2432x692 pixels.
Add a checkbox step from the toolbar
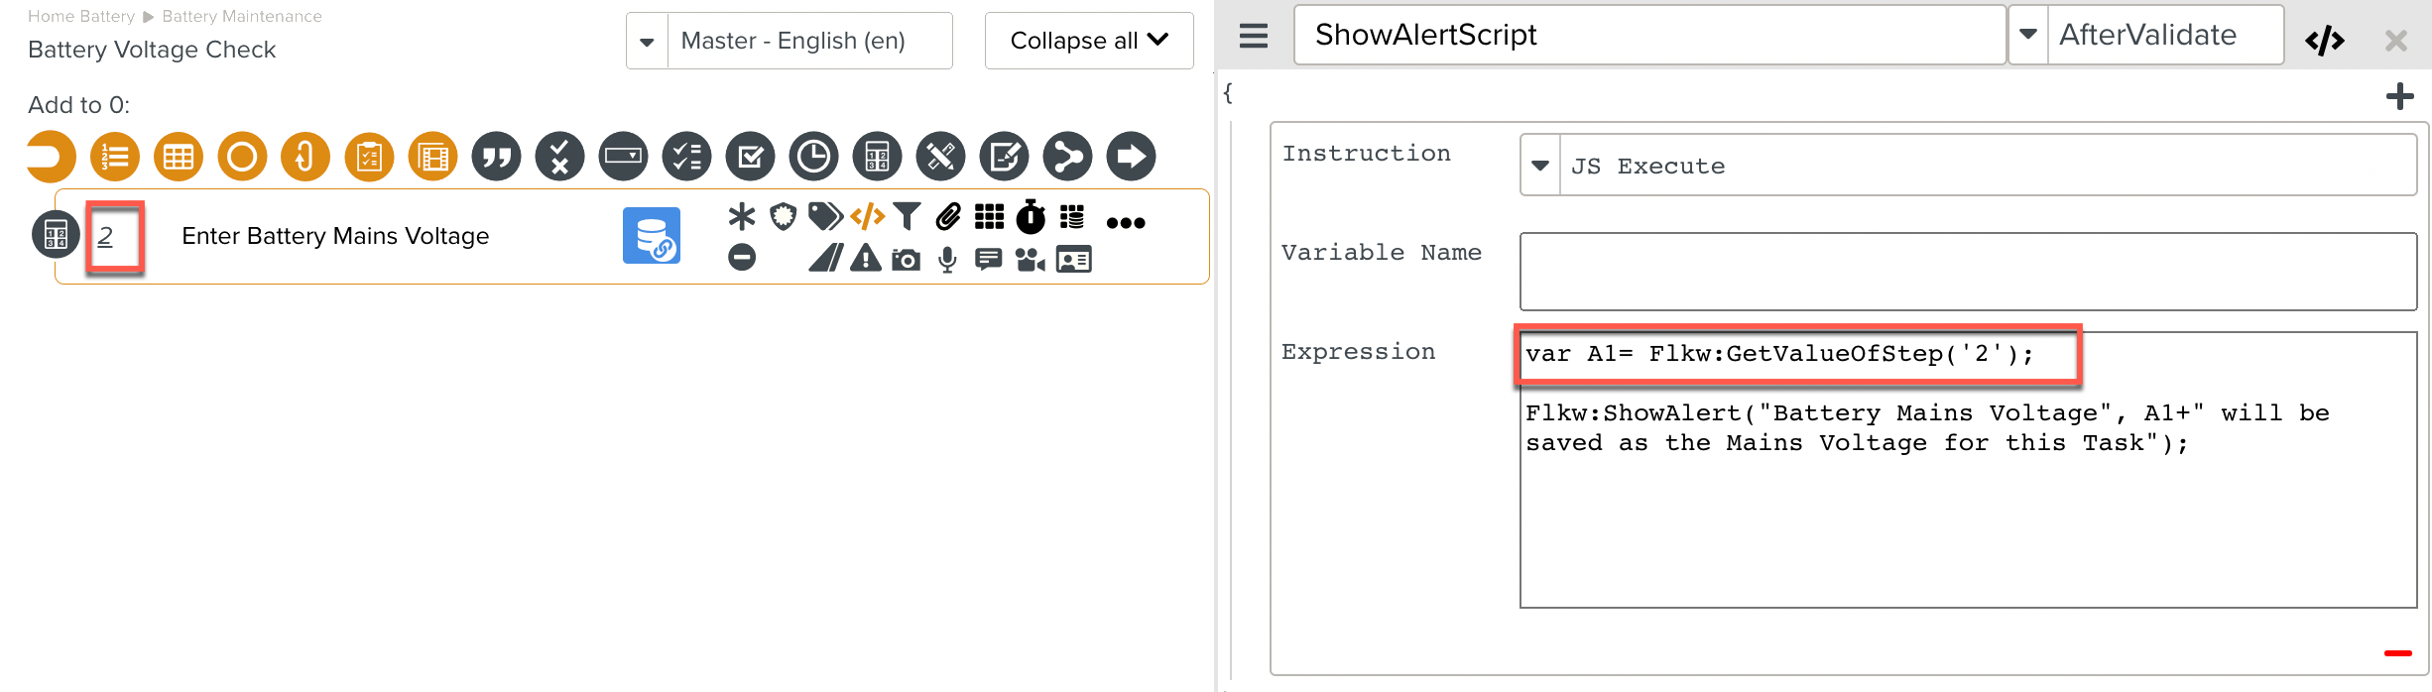point(750,157)
